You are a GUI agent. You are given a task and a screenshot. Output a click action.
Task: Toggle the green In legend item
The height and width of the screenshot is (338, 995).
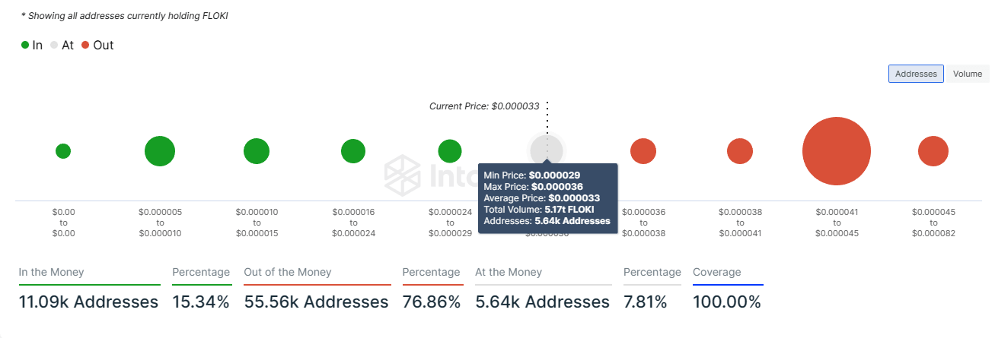pos(32,46)
